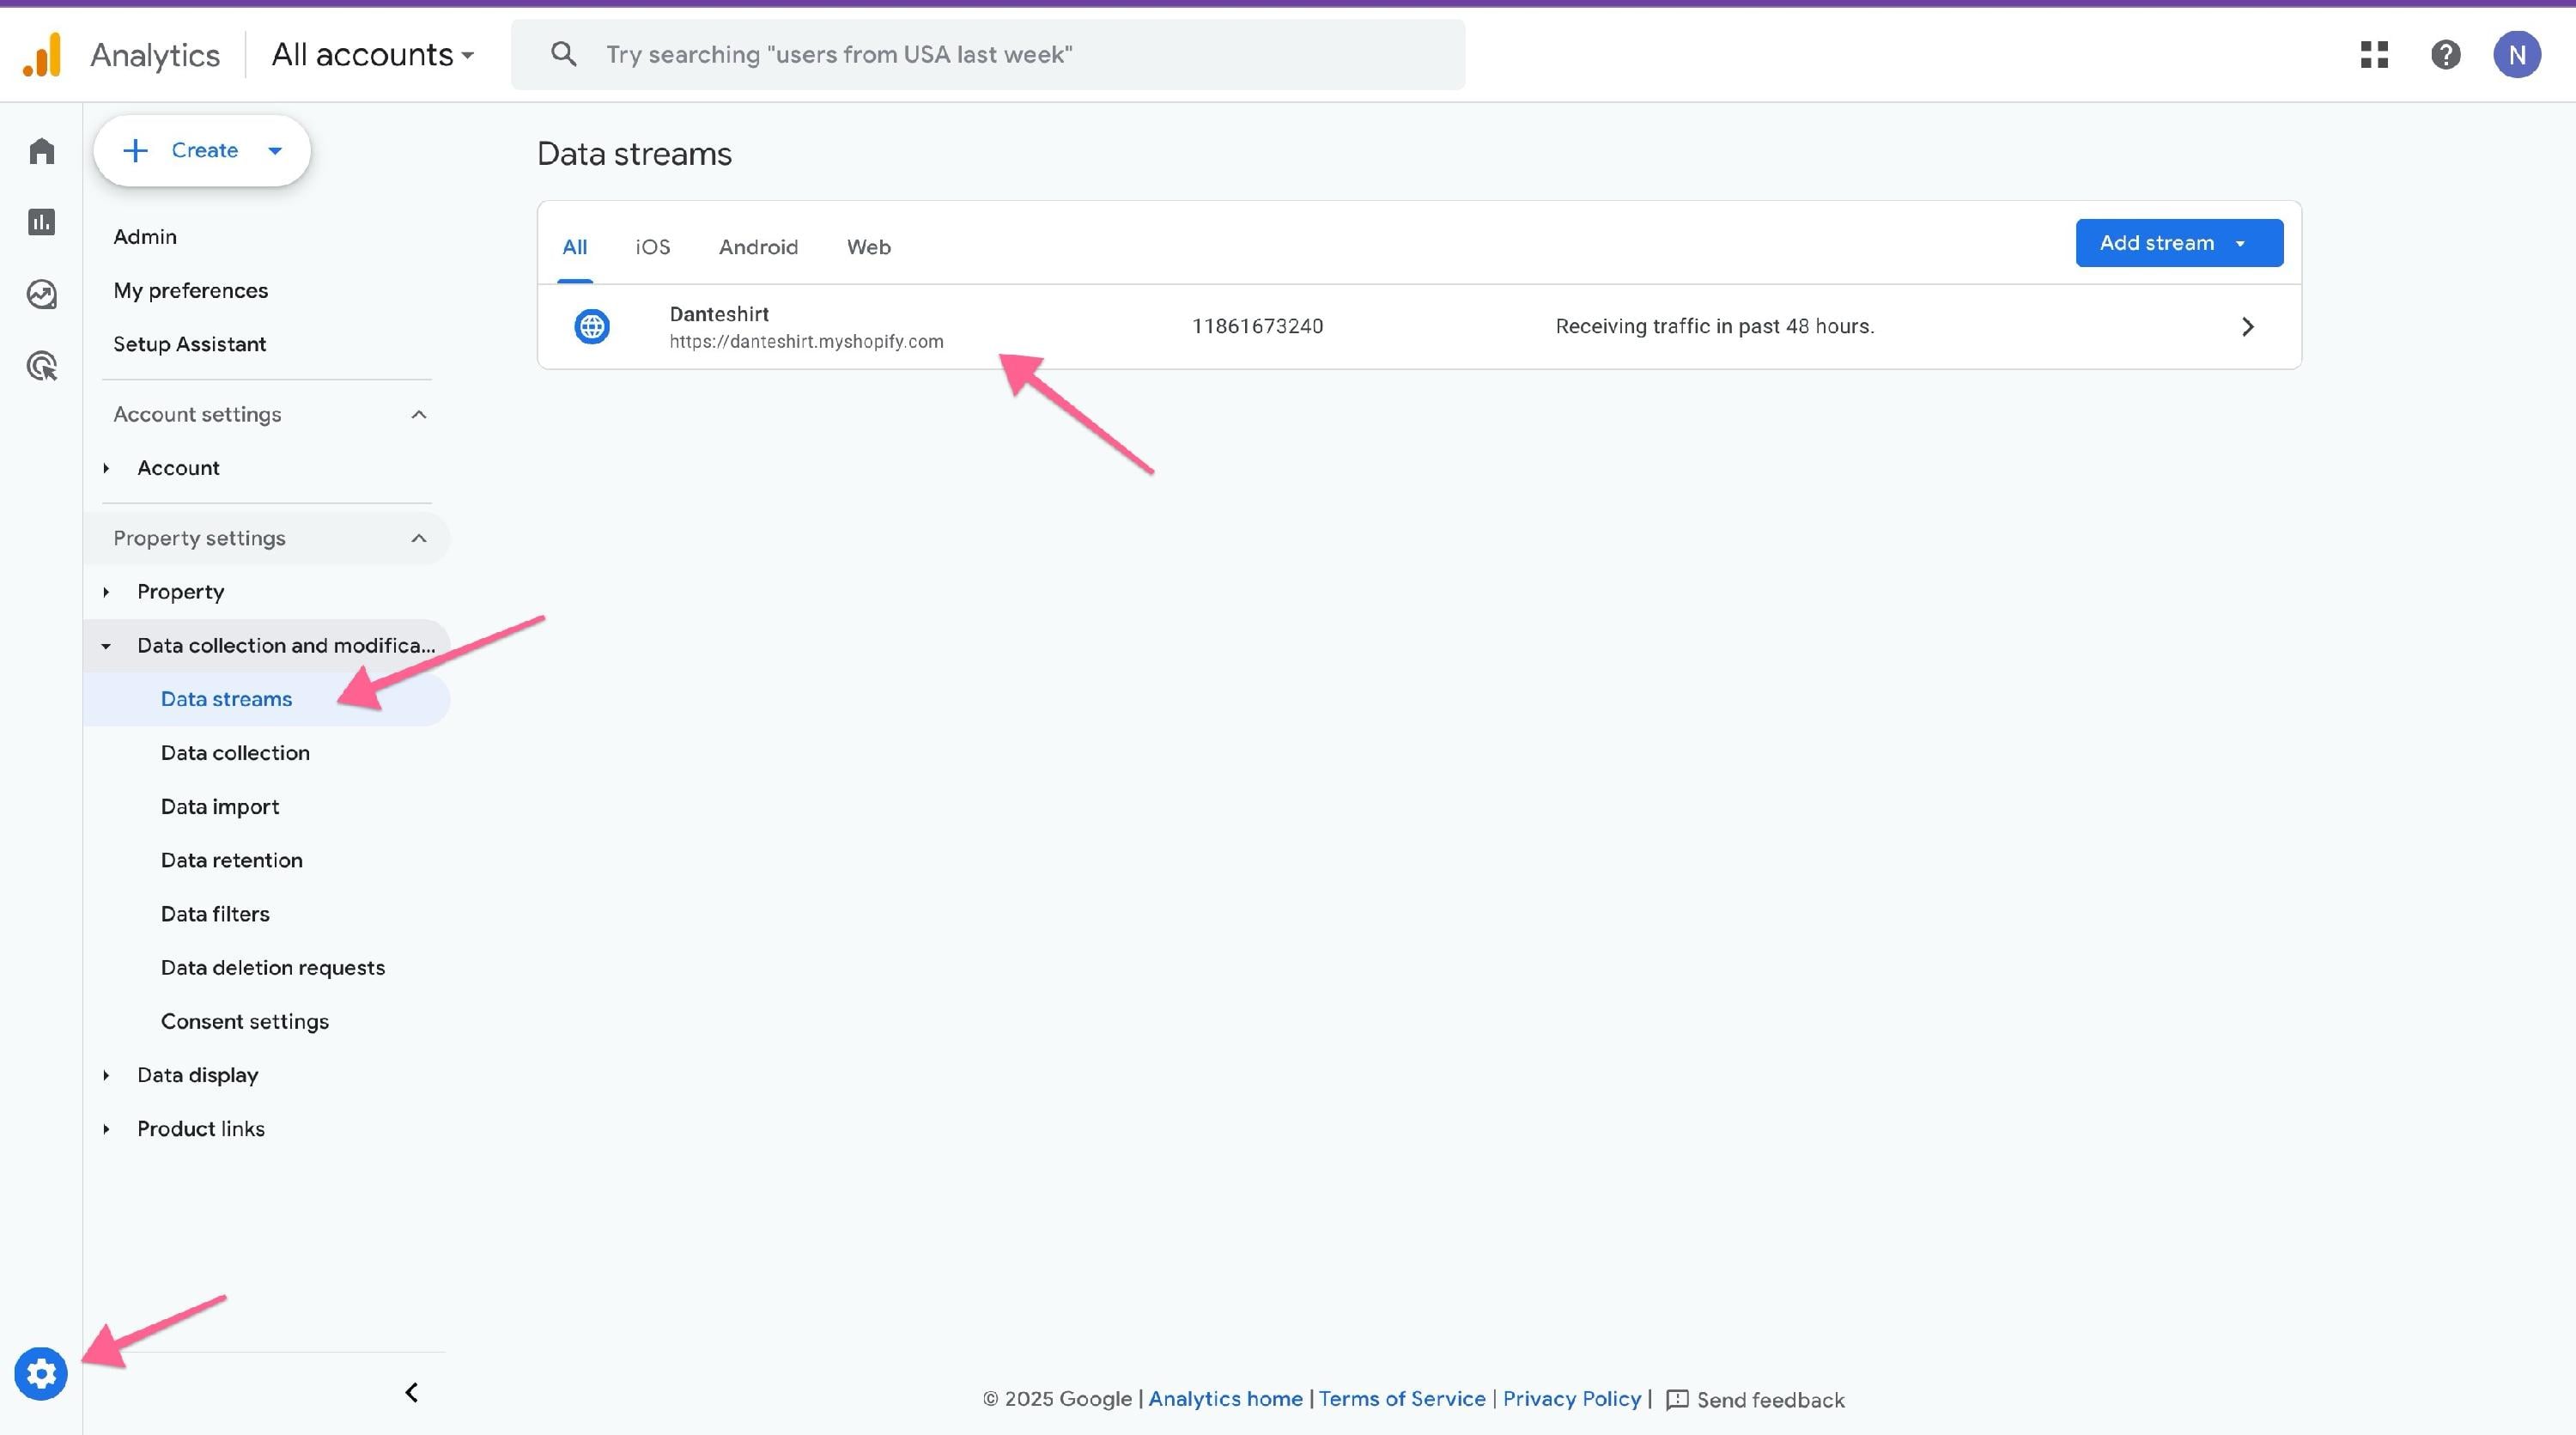
Task: Click the Analytics home link
Action: (1225, 1399)
